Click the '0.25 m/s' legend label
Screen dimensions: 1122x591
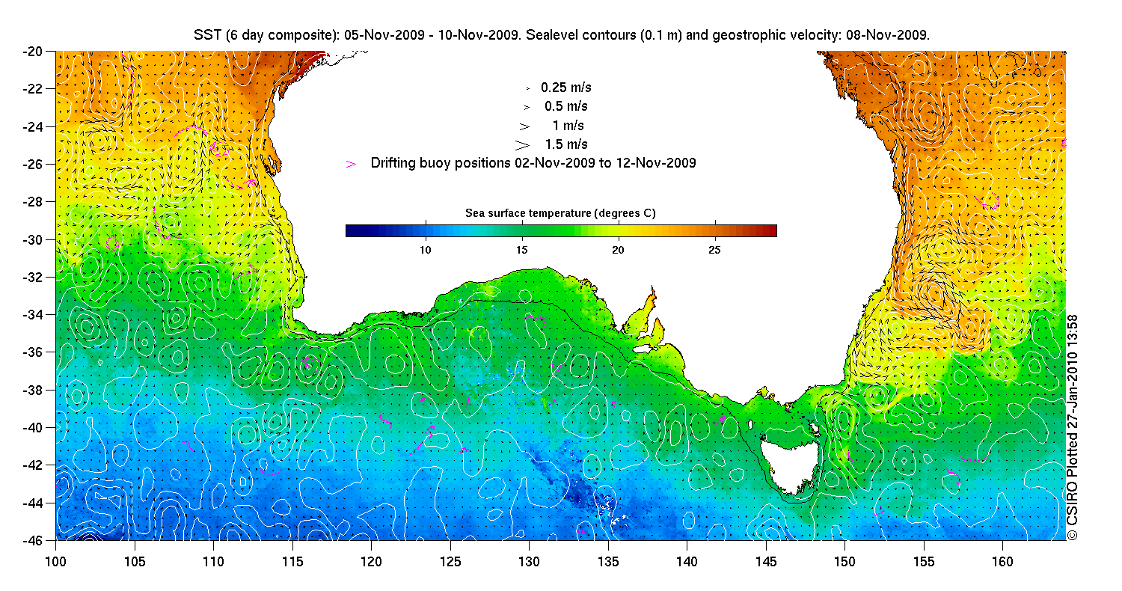(566, 88)
